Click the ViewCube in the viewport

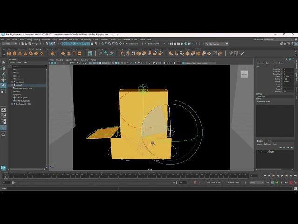pos(244,74)
